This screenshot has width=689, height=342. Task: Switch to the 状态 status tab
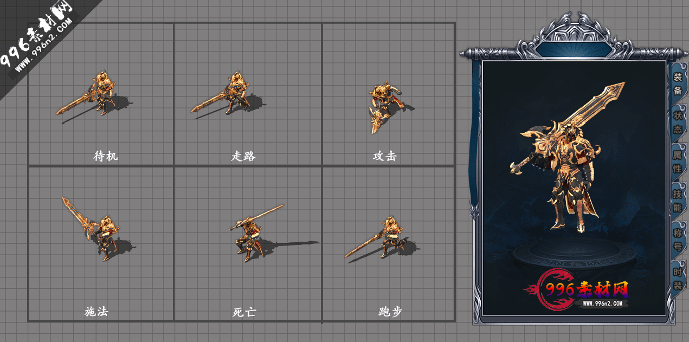click(678, 122)
